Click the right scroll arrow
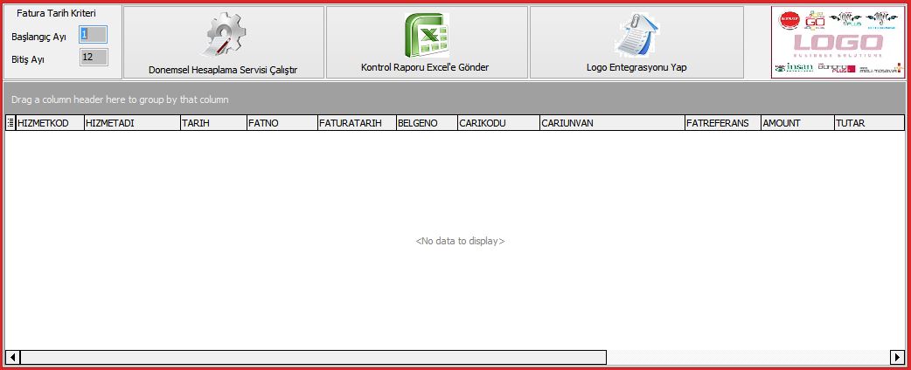The height and width of the screenshot is (370, 911). [897, 357]
